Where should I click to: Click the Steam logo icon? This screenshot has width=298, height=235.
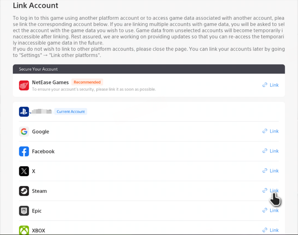[24, 191]
